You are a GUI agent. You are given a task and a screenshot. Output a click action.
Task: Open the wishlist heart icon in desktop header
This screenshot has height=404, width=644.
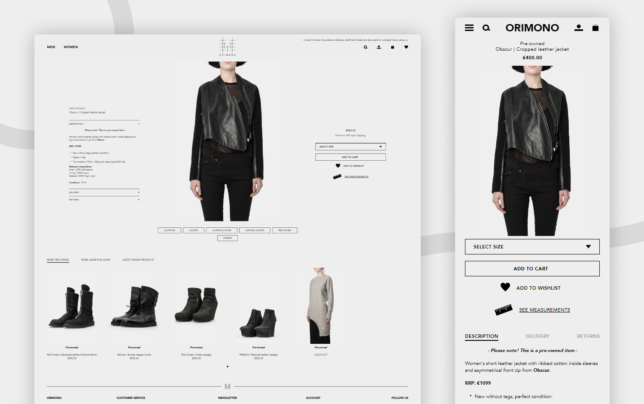click(x=406, y=47)
